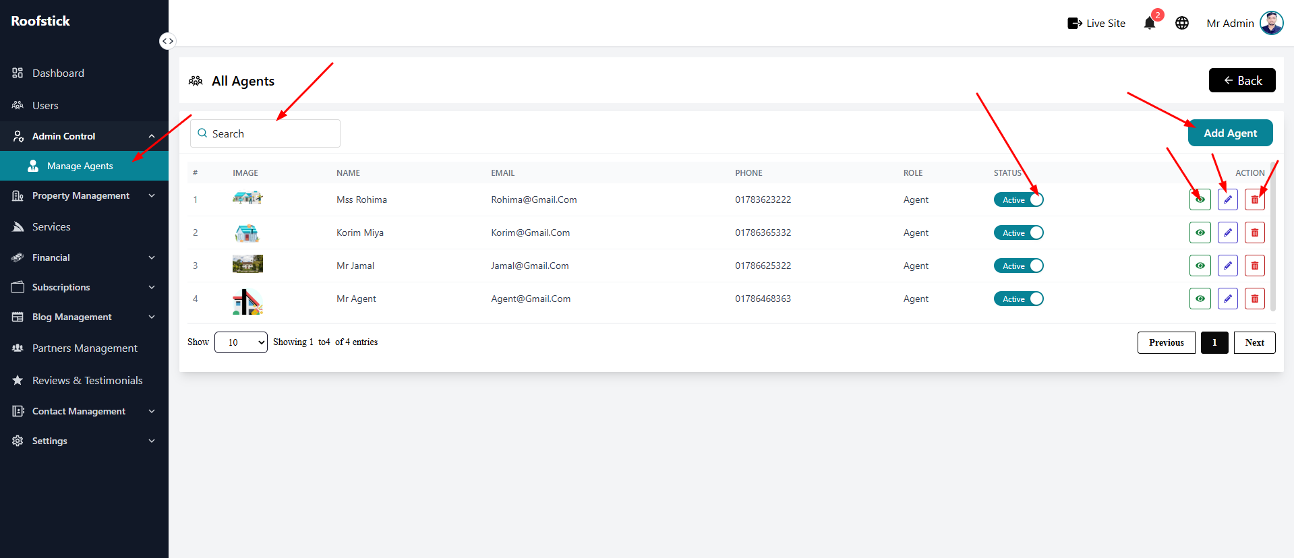Edit the Mr Agent row
The height and width of the screenshot is (558, 1294).
pos(1228,299)
